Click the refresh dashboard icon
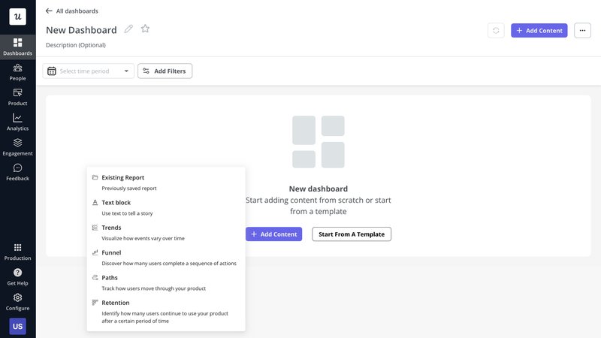This screenshot has height=338, width=601. click(496, 30)
